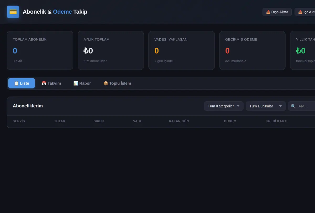315x213 pixels.
Task: Go to the Toplu İşlem tab
Action: point(117,83)
